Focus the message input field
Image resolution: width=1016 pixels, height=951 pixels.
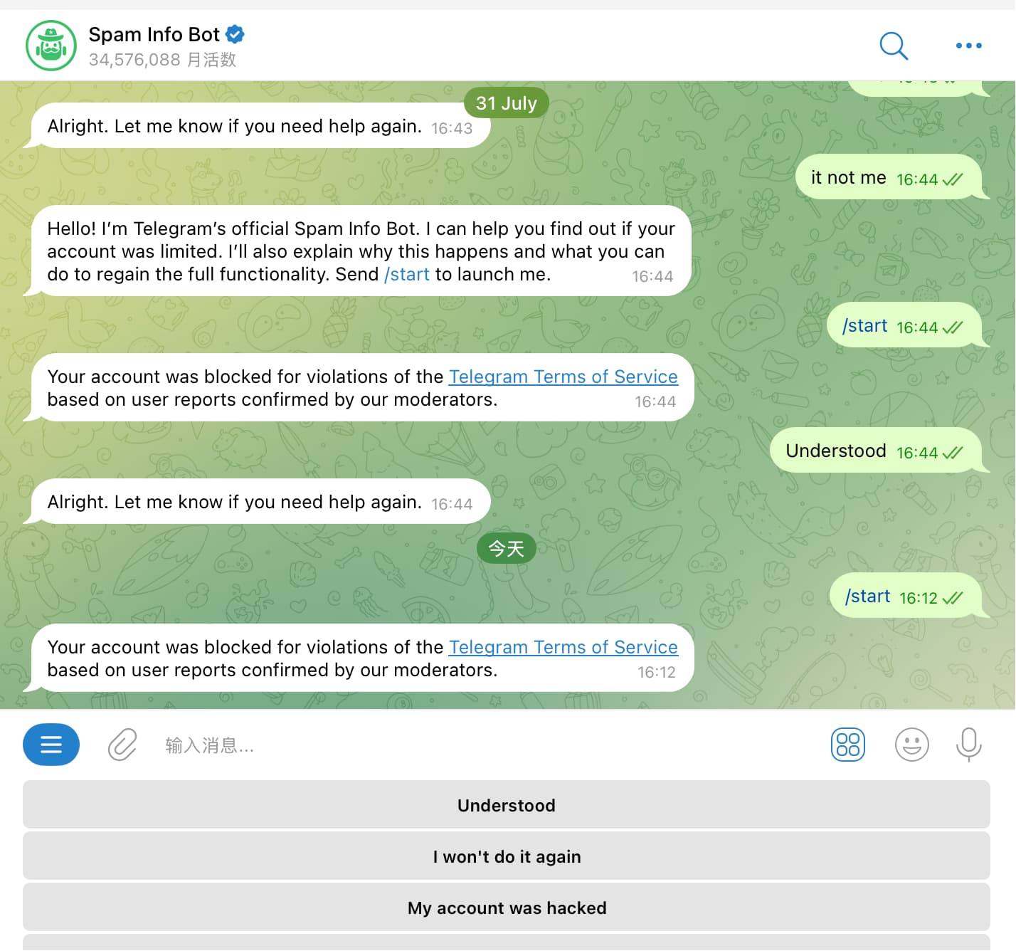click(x=484, y=745)
